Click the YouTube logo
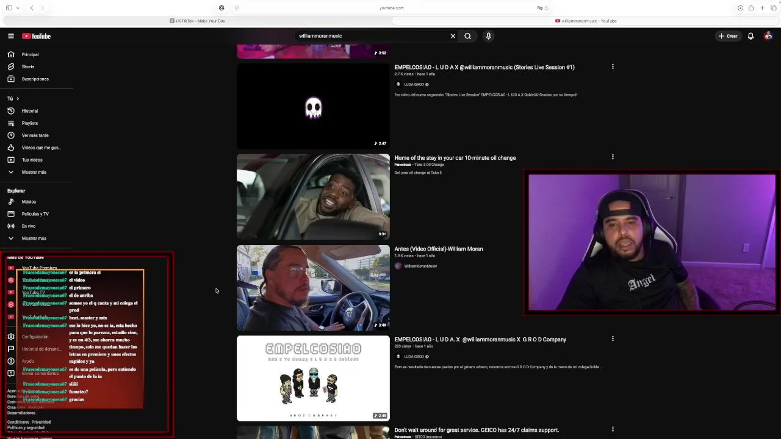The height and width of the screenshot is (439, 781). pyautogui.click(x=37, y=36)
